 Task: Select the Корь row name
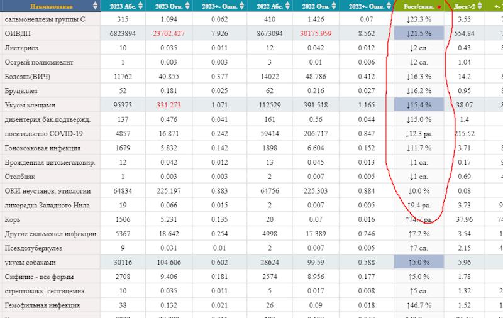coord(14,219)
